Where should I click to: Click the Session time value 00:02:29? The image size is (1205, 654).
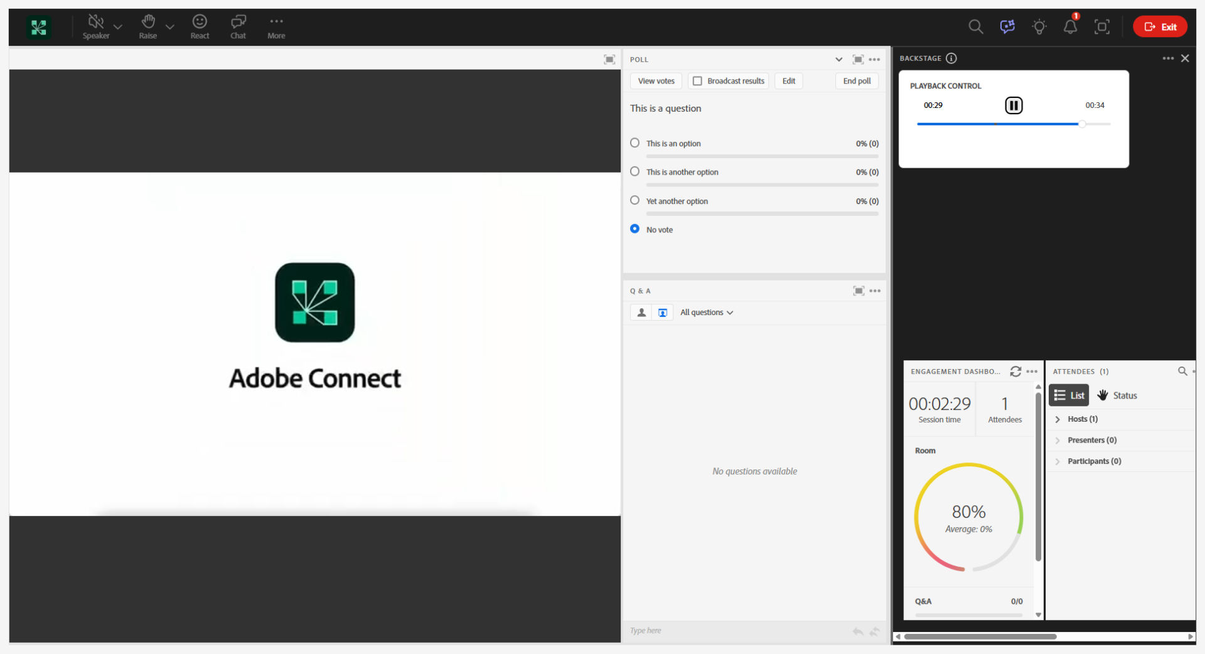[940, 404]
